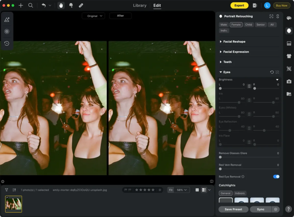Reset the Eyes section settings
The image size is (294, 217).
(272, 72)
